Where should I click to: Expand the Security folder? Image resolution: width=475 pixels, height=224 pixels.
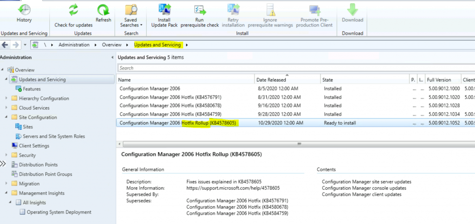pyautogui.click(x=6, y=155)
